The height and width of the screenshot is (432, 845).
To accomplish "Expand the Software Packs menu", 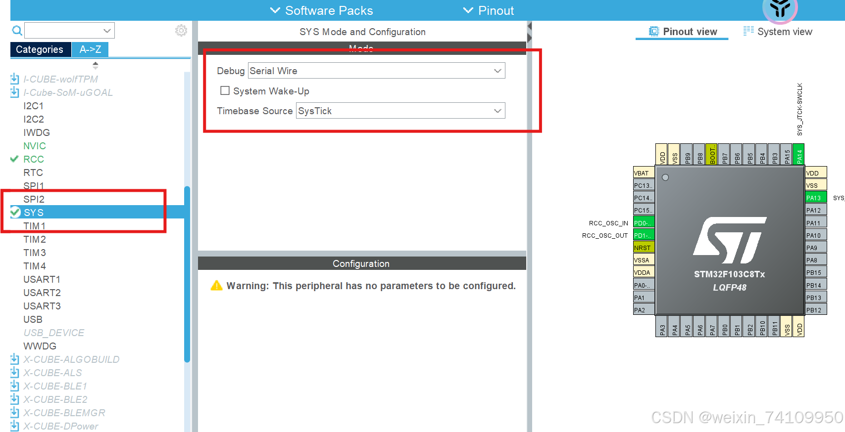I will click(x=321, y=10).
